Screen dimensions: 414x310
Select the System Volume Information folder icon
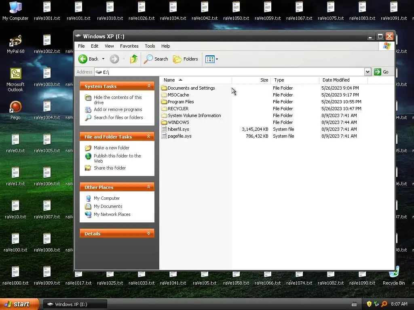point(164,115)
